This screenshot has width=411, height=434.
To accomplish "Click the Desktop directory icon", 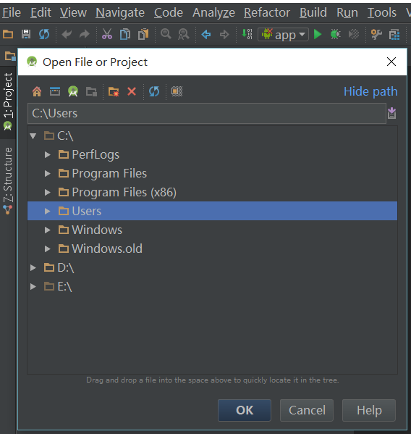I will tap(55, 91).
